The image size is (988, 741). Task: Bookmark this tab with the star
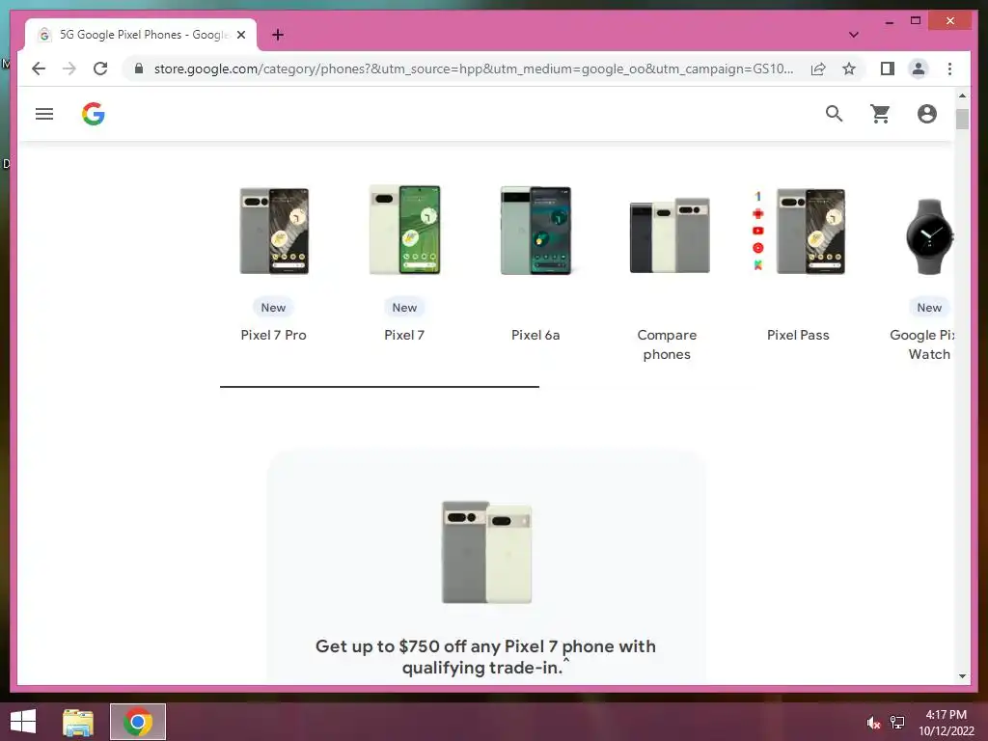tap(849, 69)
